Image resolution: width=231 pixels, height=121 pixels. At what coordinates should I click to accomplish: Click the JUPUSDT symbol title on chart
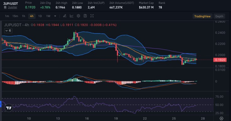(x=13, y=25)
